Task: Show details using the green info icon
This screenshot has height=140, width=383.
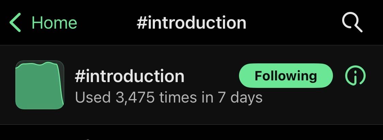Action: coord(355,75)
